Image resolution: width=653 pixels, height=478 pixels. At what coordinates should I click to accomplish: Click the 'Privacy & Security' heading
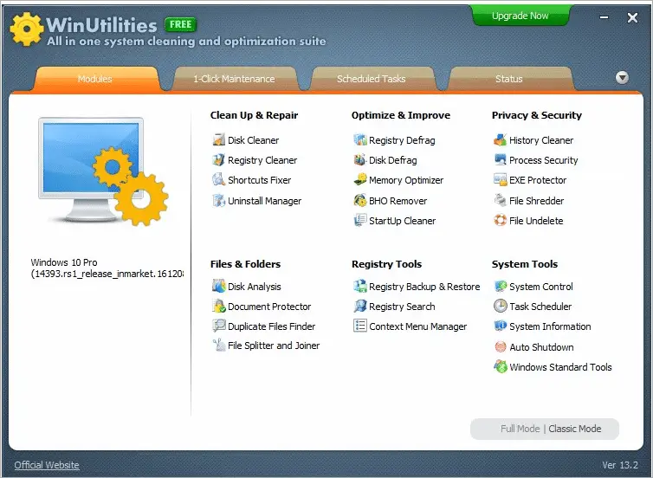point(537,115)
